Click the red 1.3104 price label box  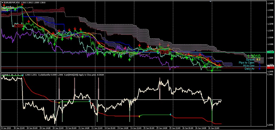(165, 52)
